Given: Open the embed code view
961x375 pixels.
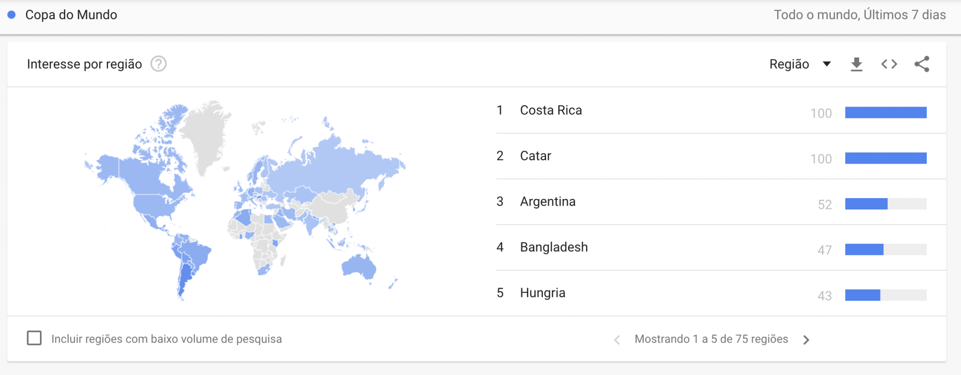Looking at the screenshot, I should pos(889,64).
